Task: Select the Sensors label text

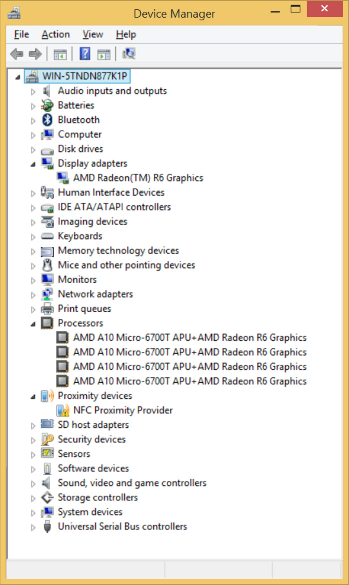Action: point(74,454)
